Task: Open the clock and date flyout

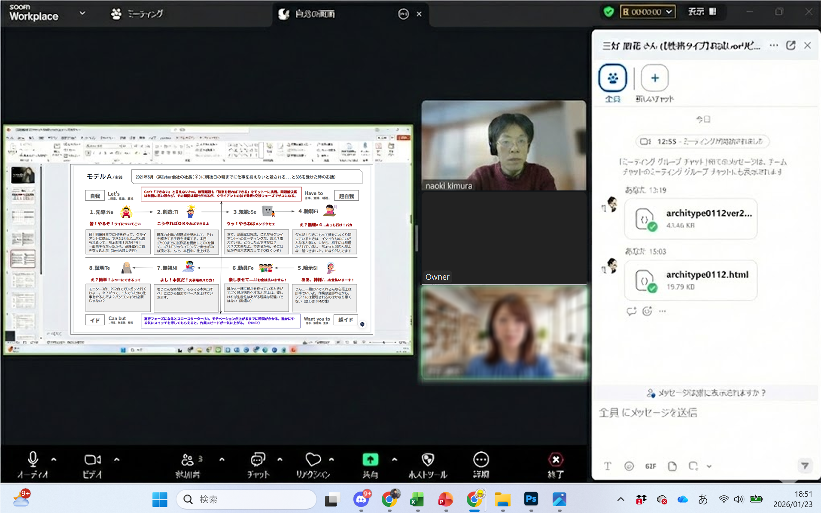Action: (x=793, y=499)
